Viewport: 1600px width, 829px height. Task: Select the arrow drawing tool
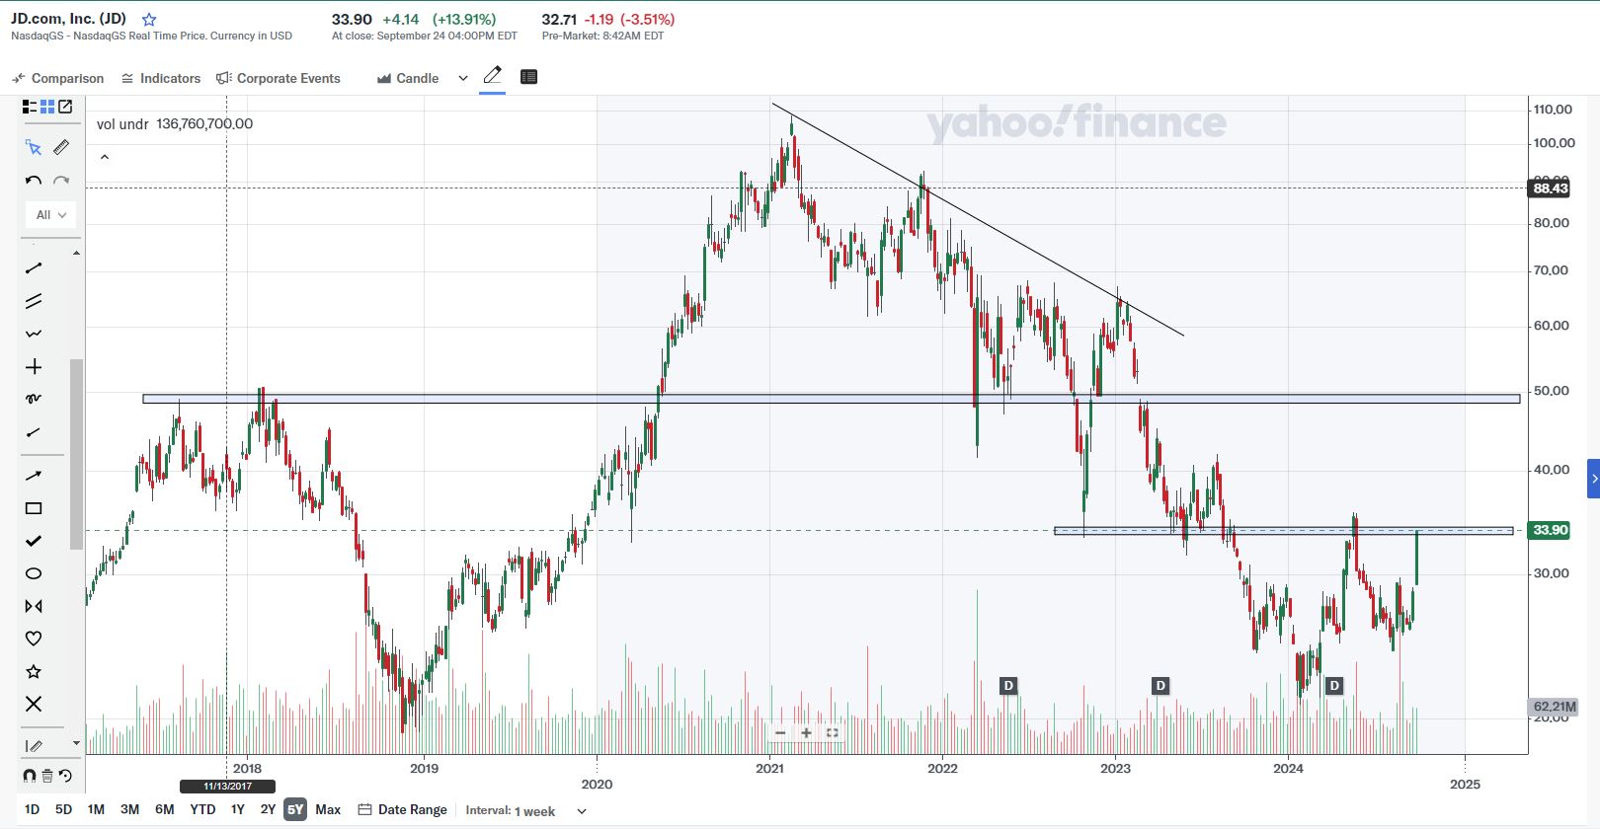[34, 476]
